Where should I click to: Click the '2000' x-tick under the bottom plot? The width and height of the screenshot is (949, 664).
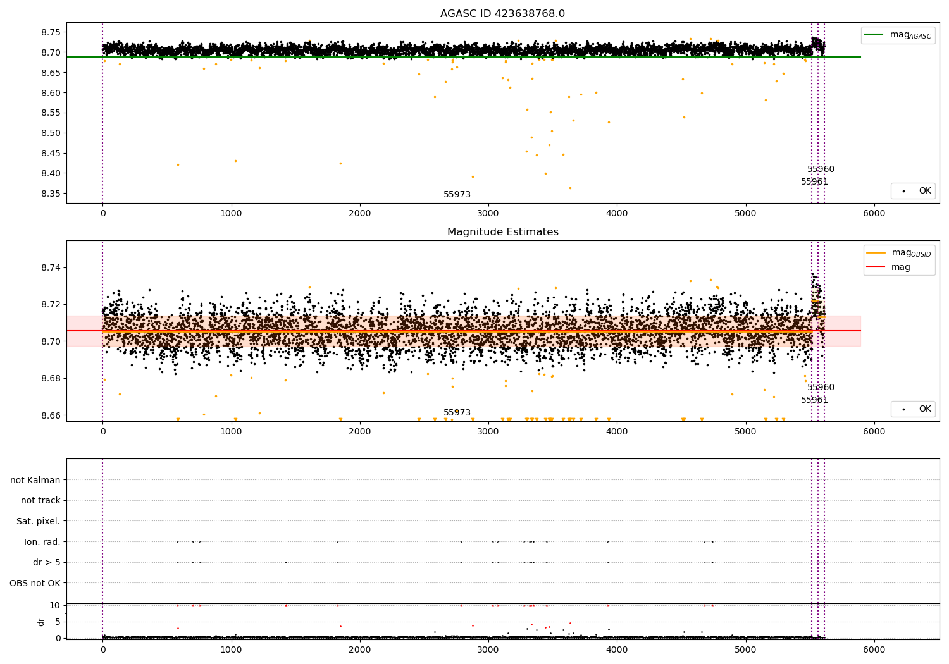tap(360, 650)
